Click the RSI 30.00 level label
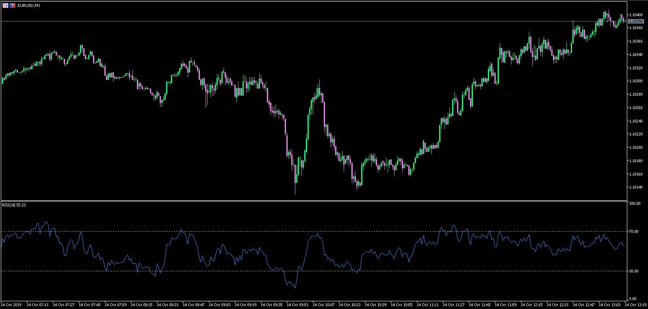Viewport: 648px width, 309px height. pyautogui.click(x=635, y=271)
